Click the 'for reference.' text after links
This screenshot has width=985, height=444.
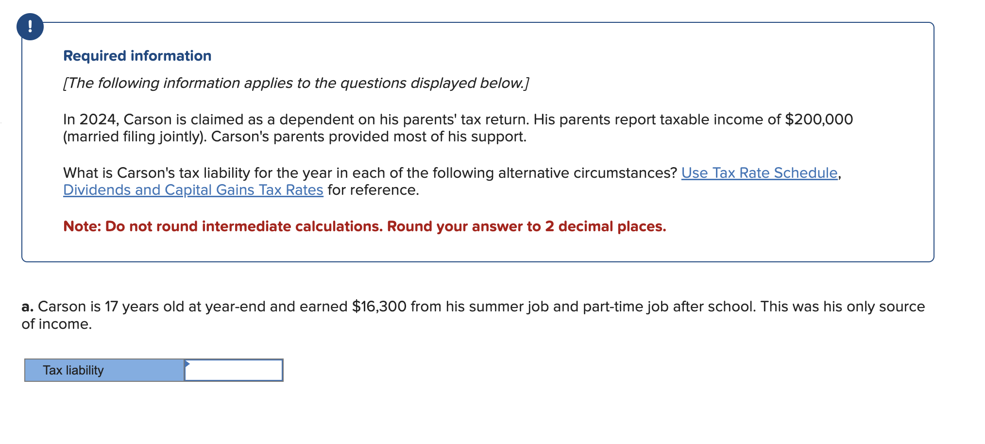tap(373, 190)
